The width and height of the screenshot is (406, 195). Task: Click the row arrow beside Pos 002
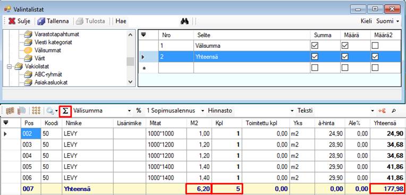(x=5, y=134)
